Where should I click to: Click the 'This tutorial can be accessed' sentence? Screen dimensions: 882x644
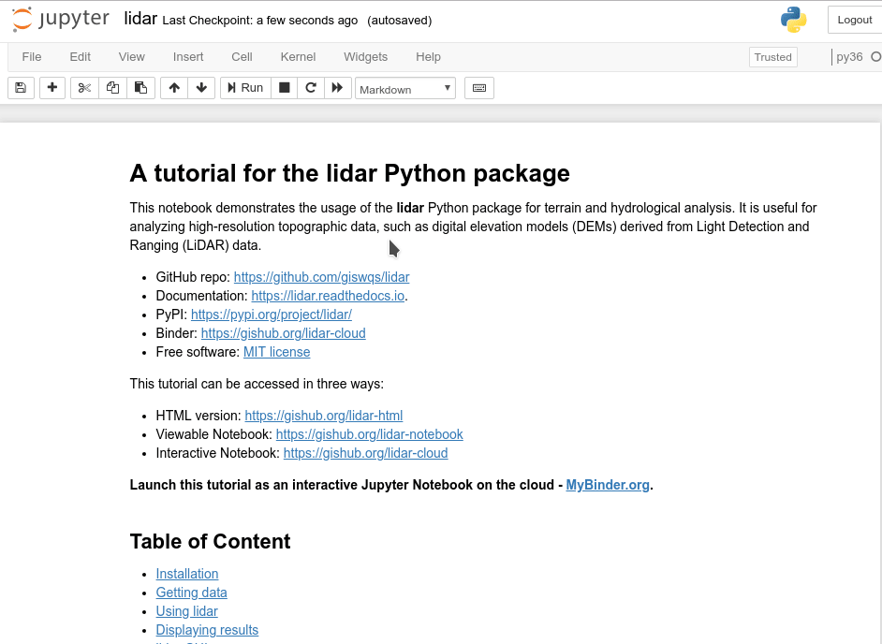pos(257,384)
